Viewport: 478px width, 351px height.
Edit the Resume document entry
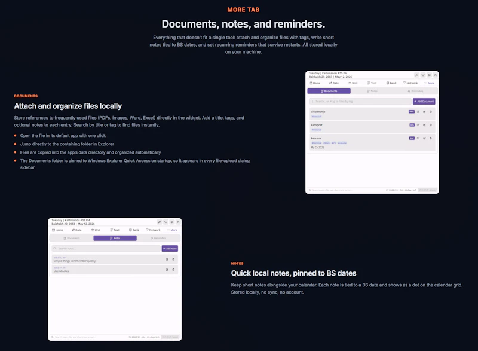424,138
